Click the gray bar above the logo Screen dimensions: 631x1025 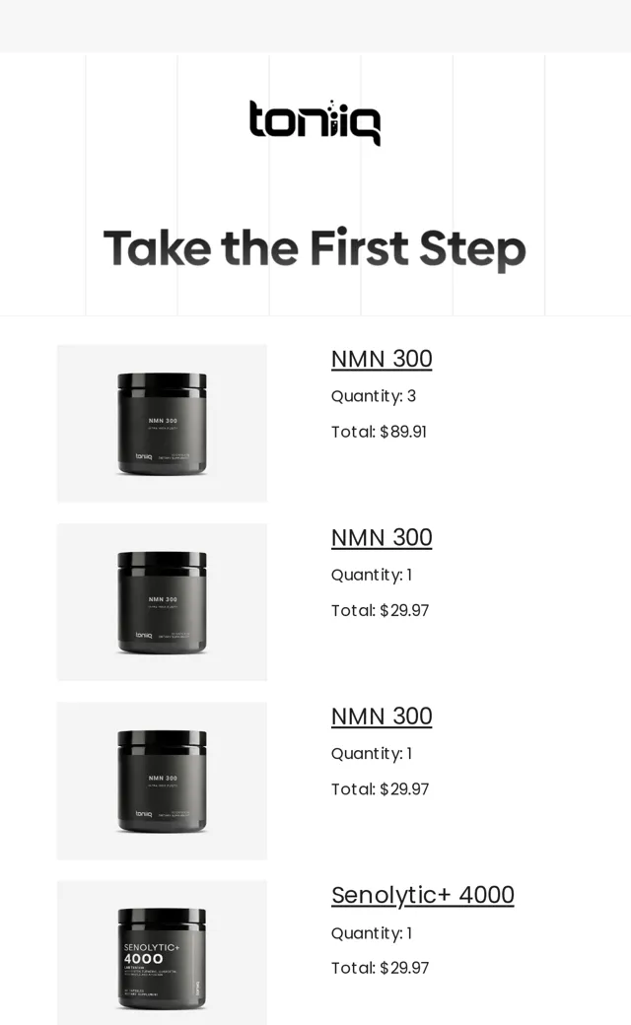click(315, 27)
